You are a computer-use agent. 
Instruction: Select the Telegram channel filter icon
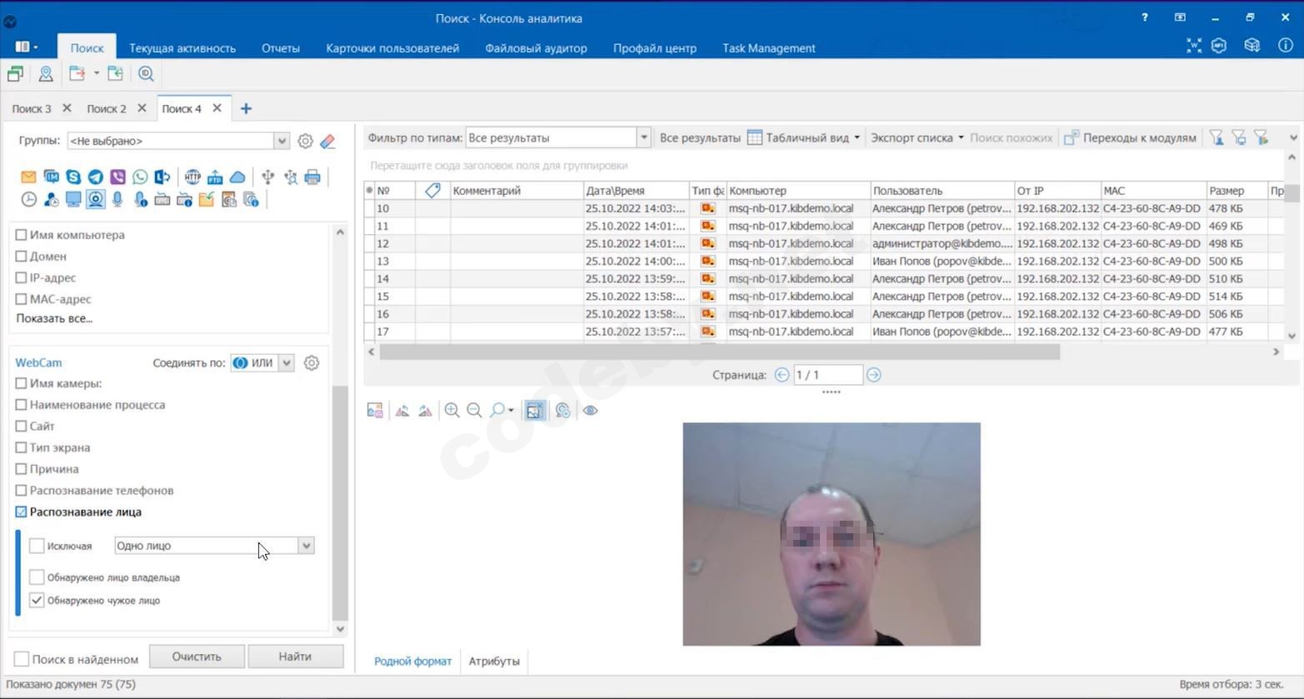point(96,177)
